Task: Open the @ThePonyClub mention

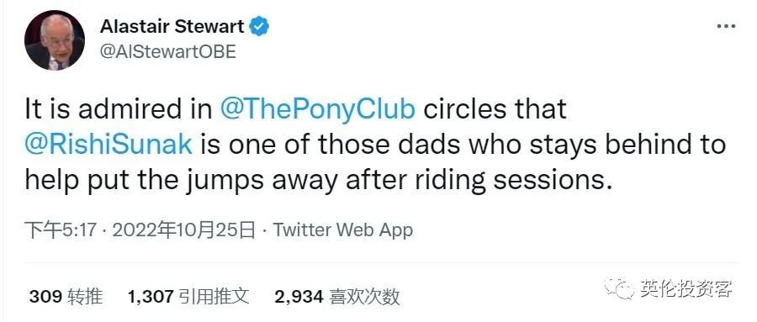Action: click(317, 109)
